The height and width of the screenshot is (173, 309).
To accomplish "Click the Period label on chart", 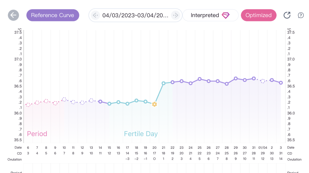I will coord(37,134).
